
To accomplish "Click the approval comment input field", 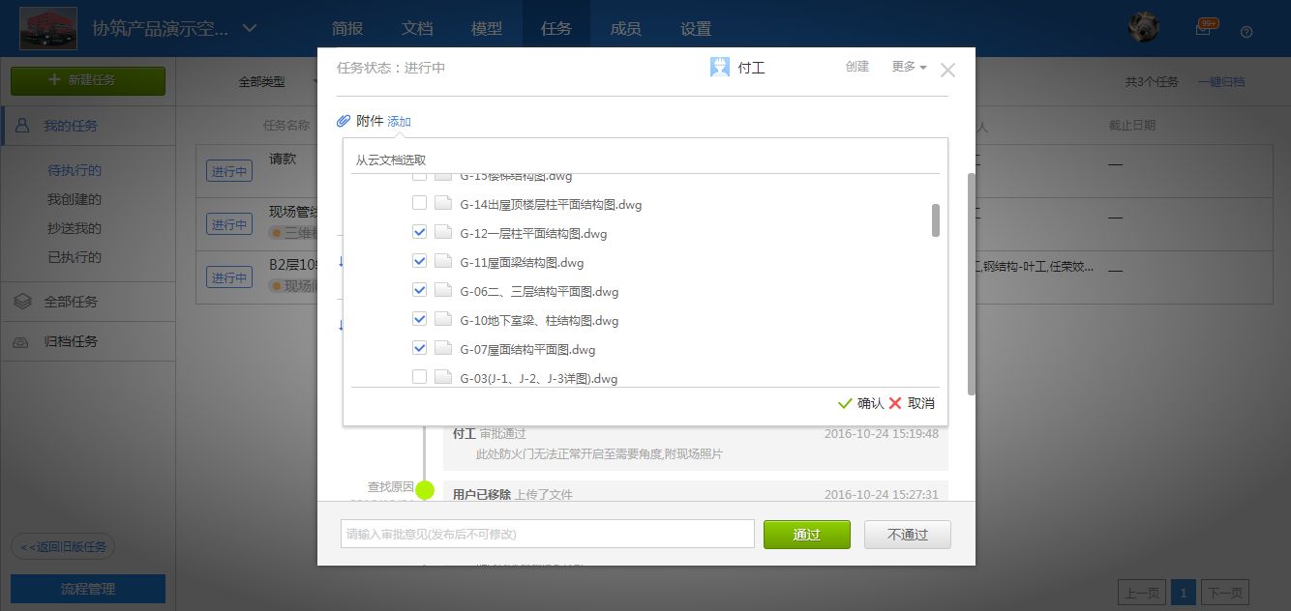I will click(547, 534).
